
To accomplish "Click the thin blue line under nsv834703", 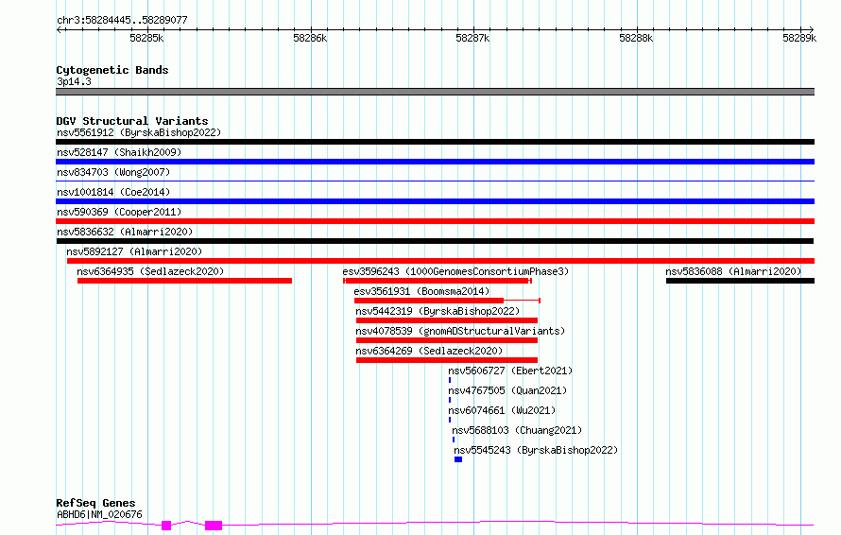I will (435, 181).
